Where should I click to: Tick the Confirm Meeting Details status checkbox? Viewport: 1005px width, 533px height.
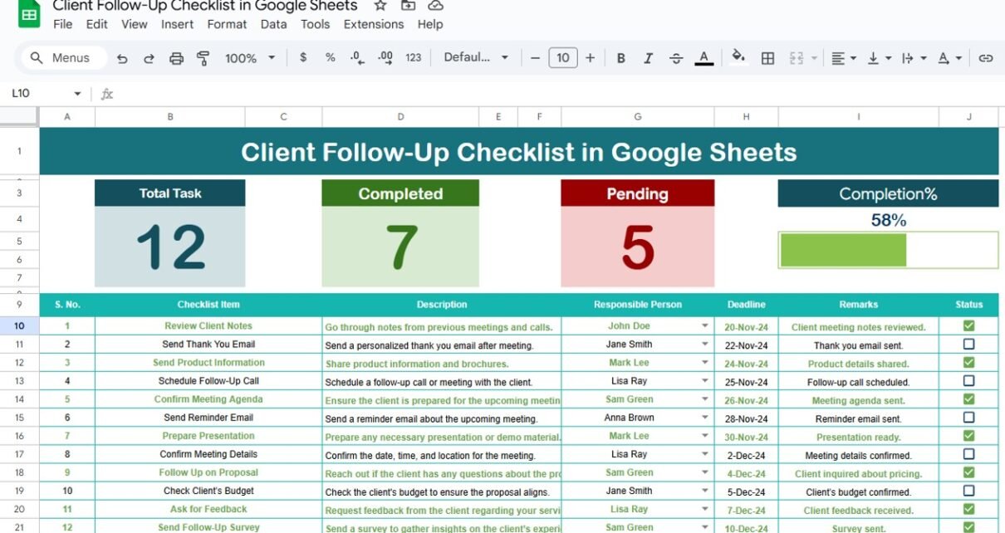pyautogui.click(x=968, y=454)
